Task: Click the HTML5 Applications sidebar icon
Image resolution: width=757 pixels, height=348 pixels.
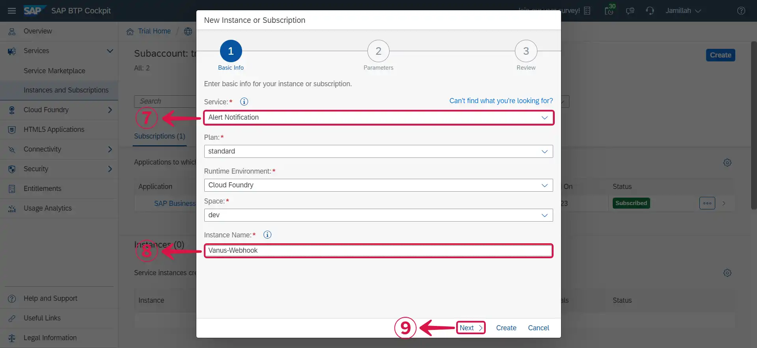Action: click(x=12, y=130)
